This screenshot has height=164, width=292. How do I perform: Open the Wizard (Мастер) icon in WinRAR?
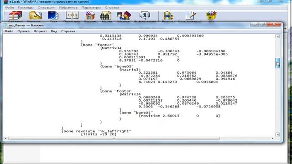tap(124, 15)
